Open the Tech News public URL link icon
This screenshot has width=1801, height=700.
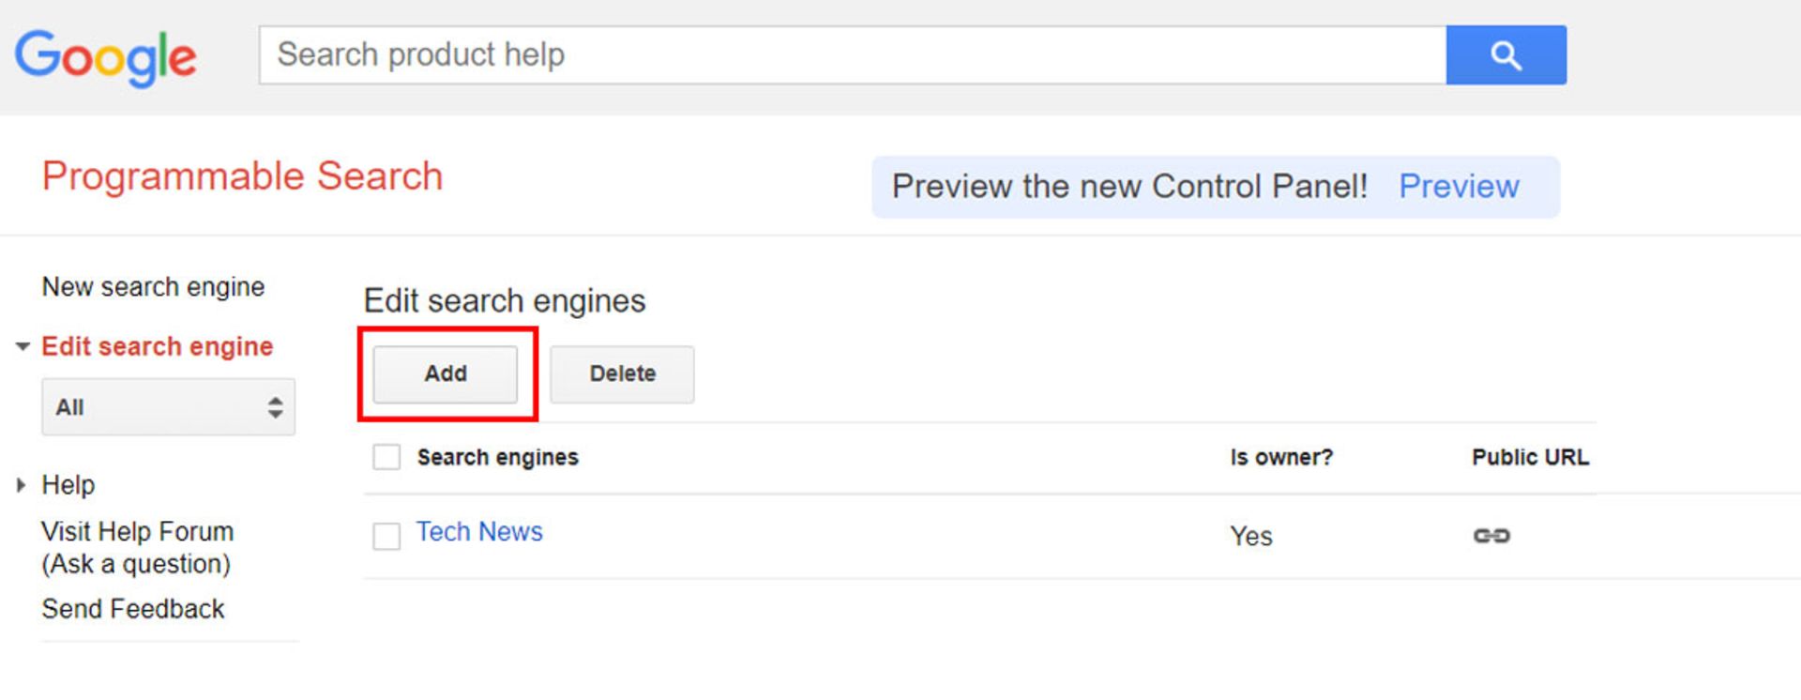(x=1491, y=536)
